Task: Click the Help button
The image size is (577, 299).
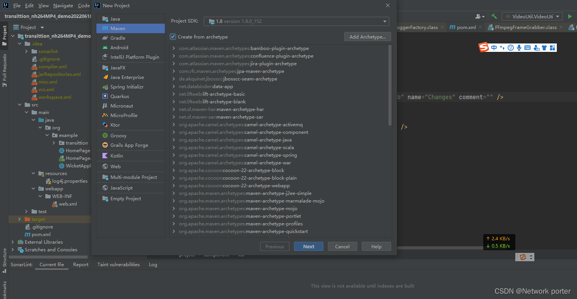Action: pyautogui.click(x=376, y=247)
